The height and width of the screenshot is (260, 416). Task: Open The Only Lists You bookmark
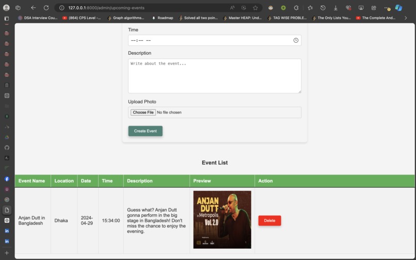click(332, 18)
